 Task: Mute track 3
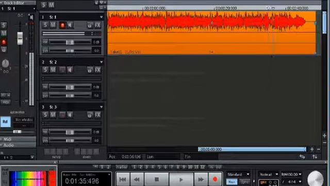(53, 115)
